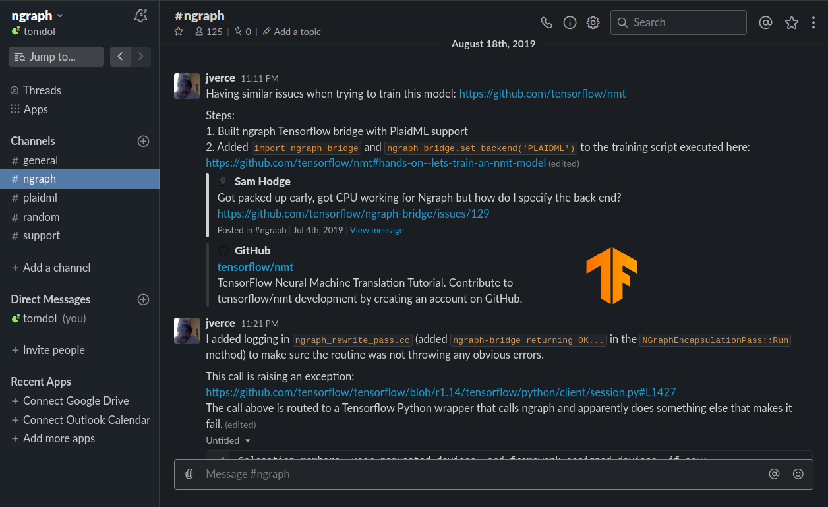This screenshot has height=507, width=828.
Task: Open the emoji picker
Action: pos(798,474)
